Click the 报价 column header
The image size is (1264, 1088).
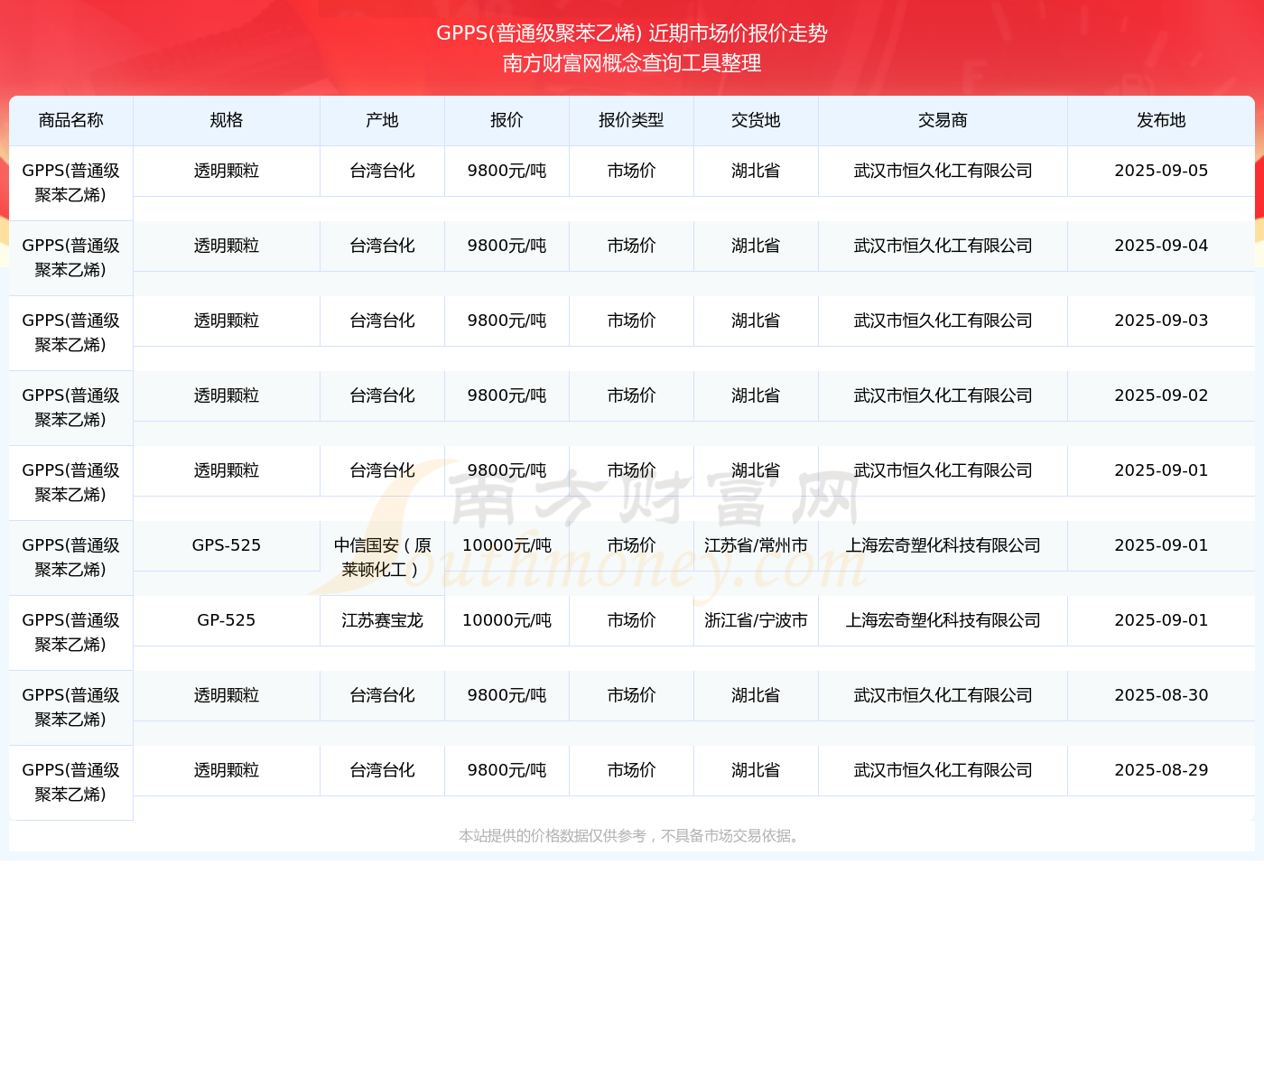[x=507, y=120]
